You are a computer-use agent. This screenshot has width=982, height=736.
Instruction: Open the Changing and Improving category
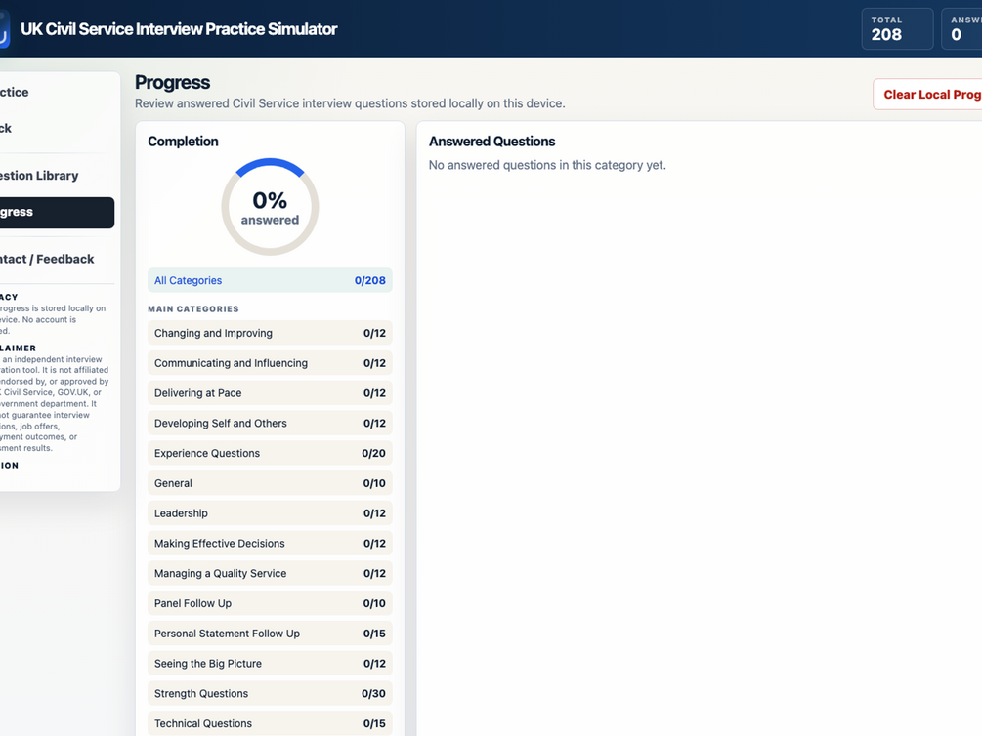[270, 333]
